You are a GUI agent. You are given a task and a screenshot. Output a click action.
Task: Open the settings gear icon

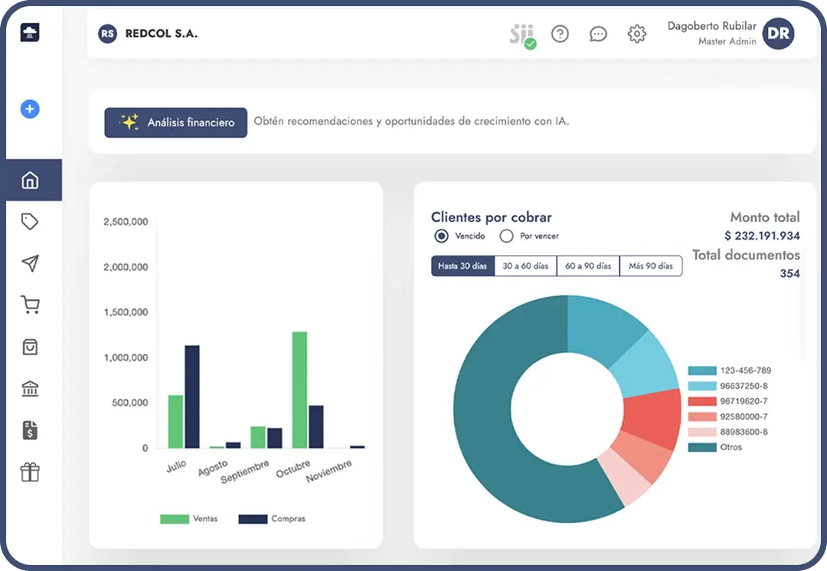(636, 34)
